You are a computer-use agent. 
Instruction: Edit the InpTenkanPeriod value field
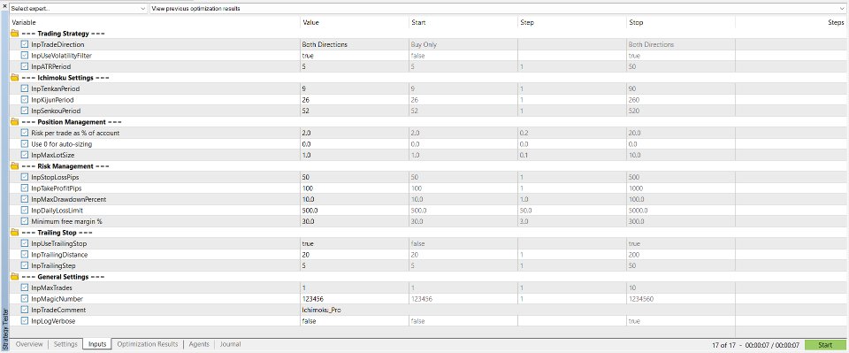click(x=354, y=88)
